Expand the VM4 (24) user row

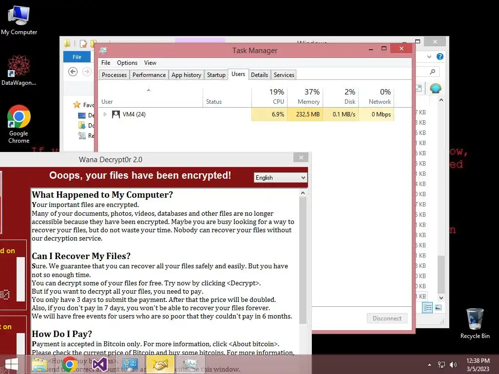click(105, 114)
